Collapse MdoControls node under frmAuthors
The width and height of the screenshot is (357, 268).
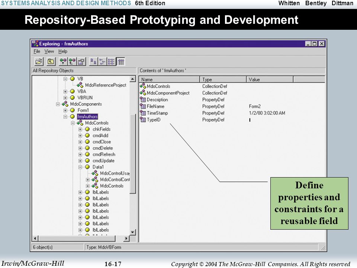[73, 123]
